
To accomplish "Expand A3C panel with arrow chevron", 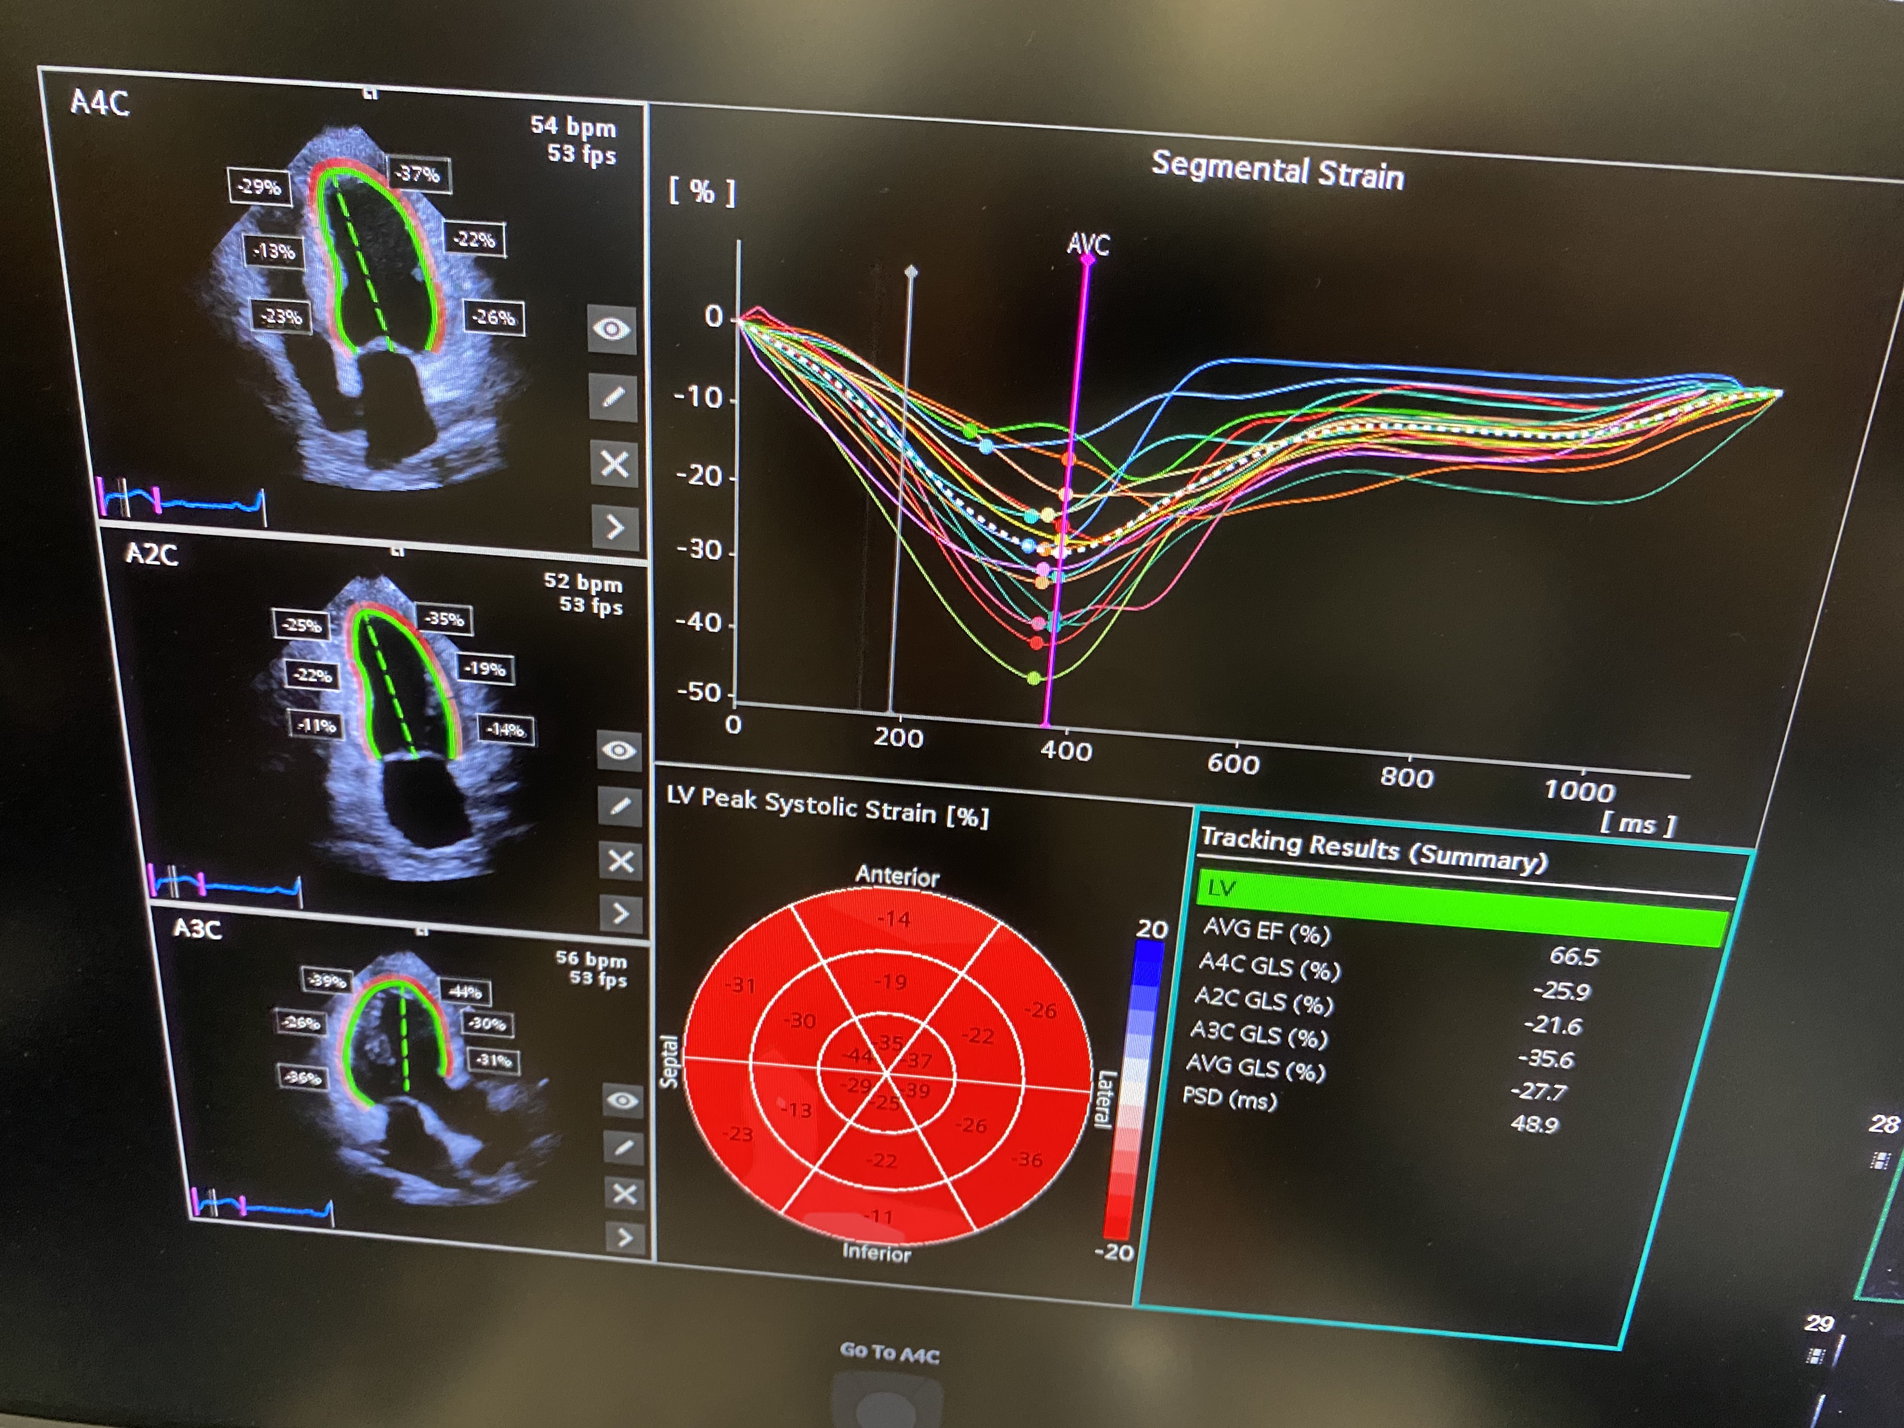I will 626,1238.
